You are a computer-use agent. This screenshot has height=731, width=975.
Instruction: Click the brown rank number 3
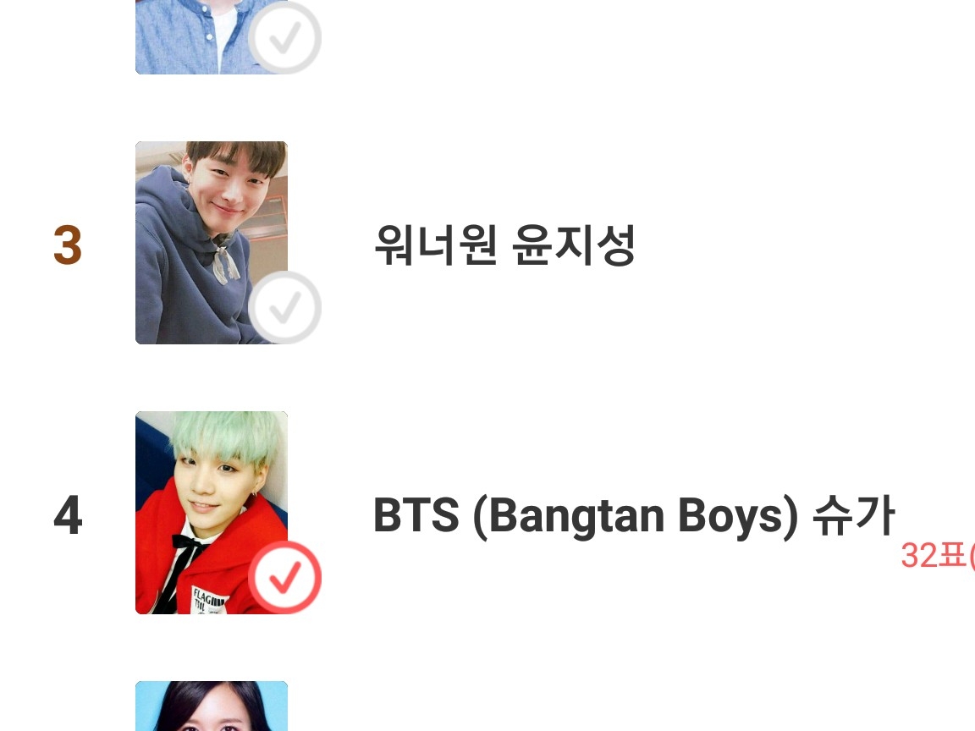click(x=68, y=245)
